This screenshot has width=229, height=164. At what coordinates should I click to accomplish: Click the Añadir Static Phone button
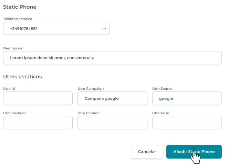tap(194, 152)
